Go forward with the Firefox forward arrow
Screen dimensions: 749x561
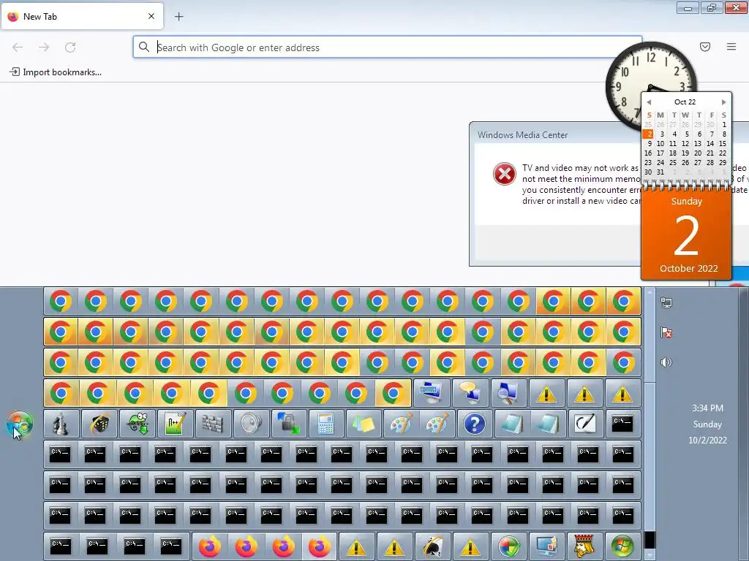(44, 47)
